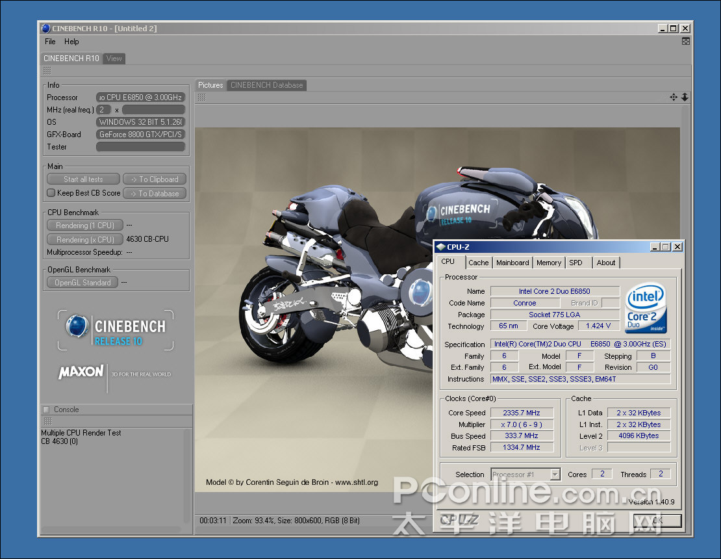This screenshot has width=721, height=559.
Task: Open the About tab in CPU-Z
Action: (606, 263)
